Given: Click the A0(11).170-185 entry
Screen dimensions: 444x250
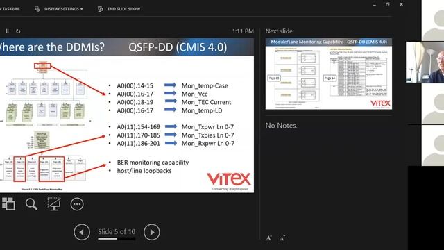Looking at the screenshot, I should coord(139,135).
